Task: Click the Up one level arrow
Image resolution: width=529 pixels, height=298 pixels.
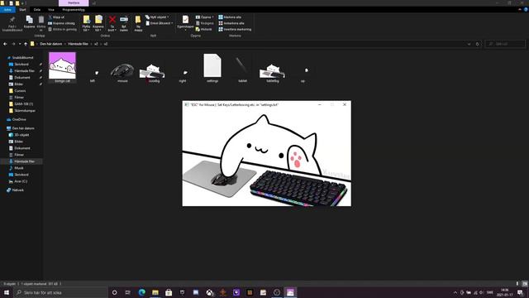Action: 26,44
